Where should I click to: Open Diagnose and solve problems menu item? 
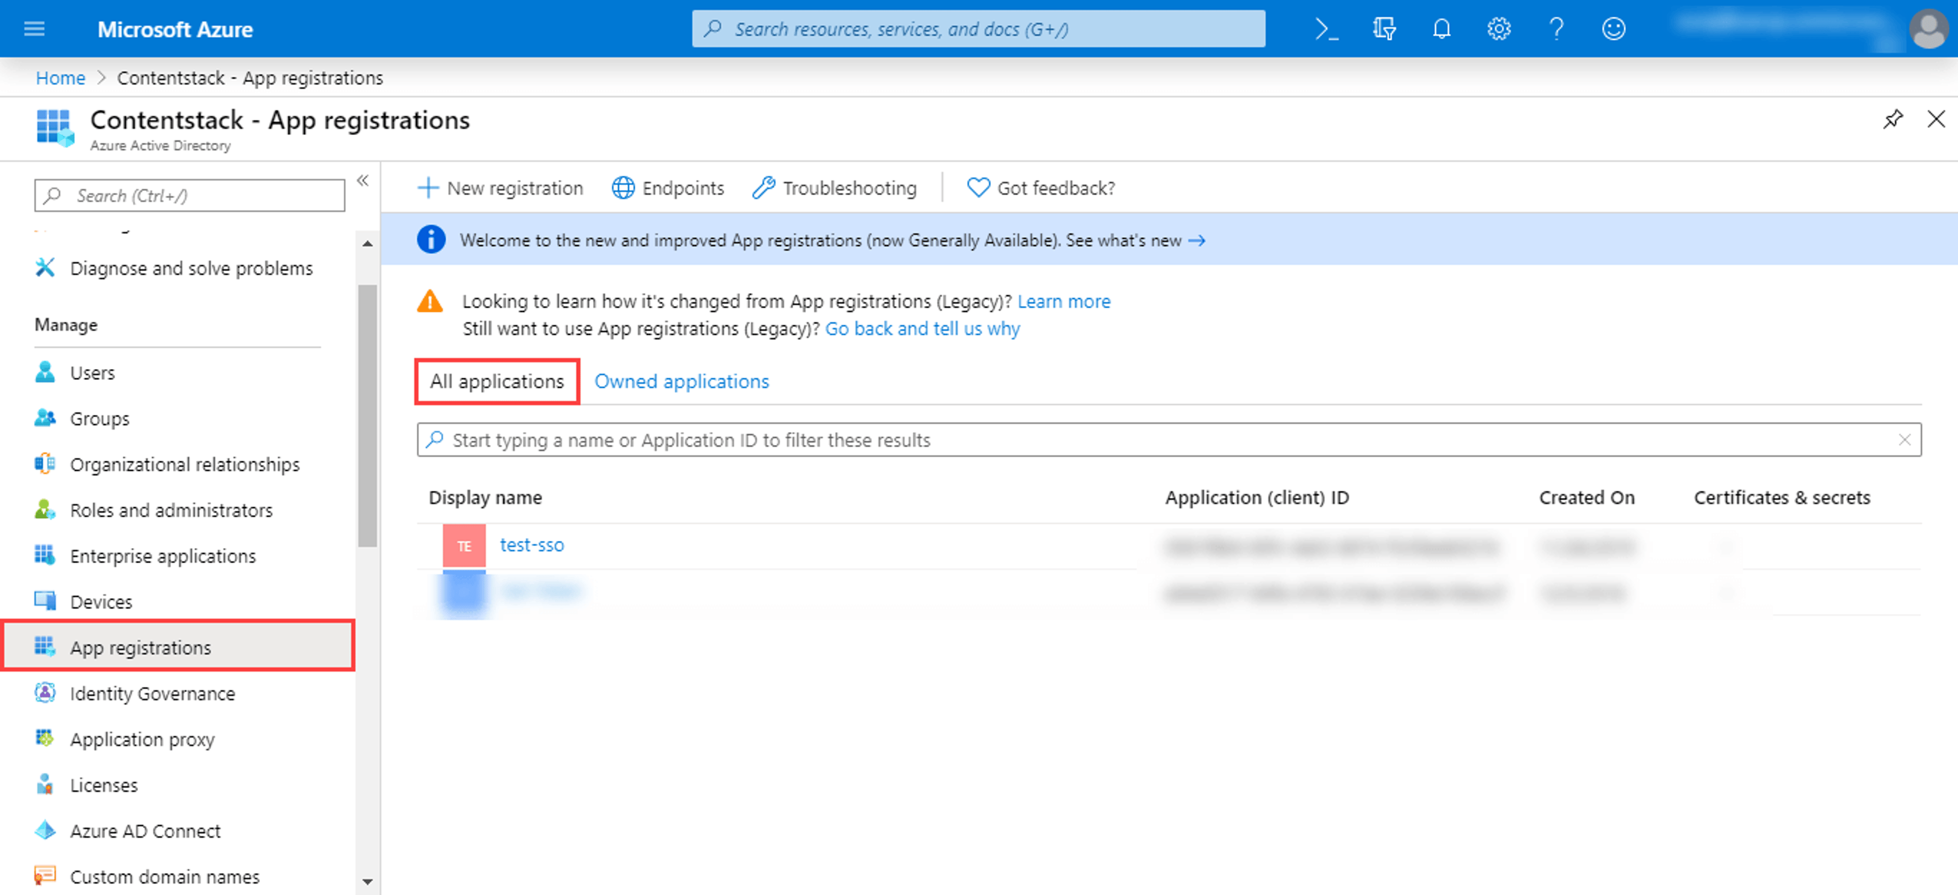point(191,268)
